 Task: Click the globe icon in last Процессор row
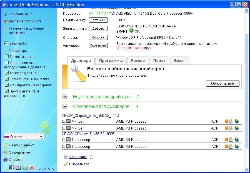point(237,147)
